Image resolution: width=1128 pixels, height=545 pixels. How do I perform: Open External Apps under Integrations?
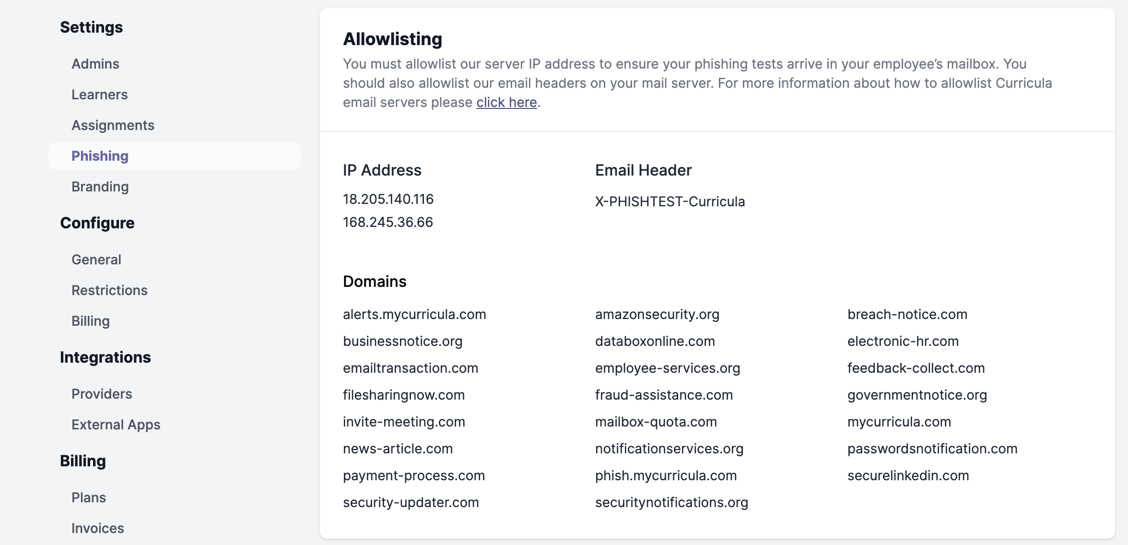coord(116,425)
